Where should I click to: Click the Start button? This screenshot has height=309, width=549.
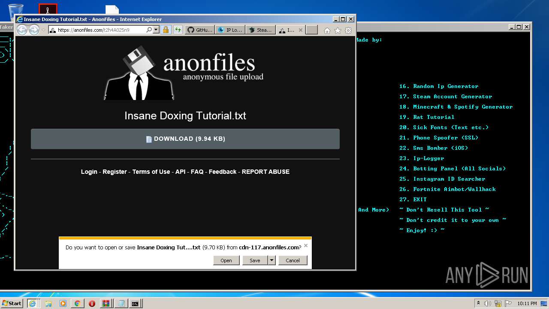pos(12,303)
